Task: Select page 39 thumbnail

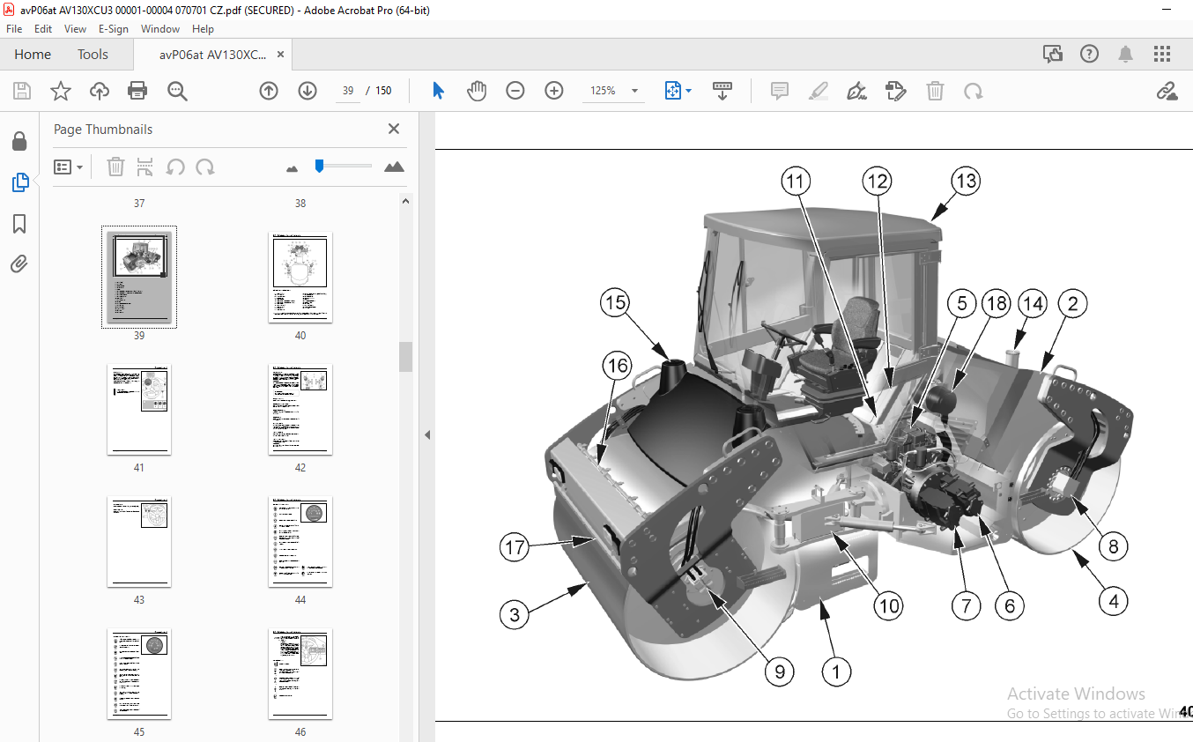Action: 139,278
